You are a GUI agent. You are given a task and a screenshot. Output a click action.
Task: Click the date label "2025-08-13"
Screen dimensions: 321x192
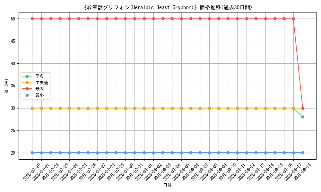click(x=255, y=172)
